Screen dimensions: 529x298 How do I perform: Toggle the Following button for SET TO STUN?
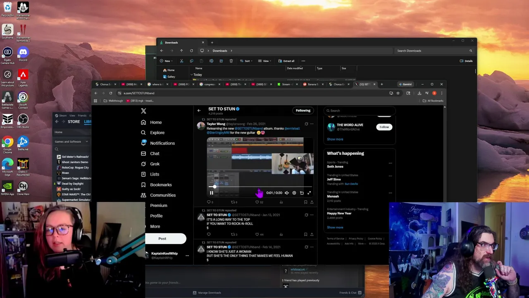click(303, 111)
